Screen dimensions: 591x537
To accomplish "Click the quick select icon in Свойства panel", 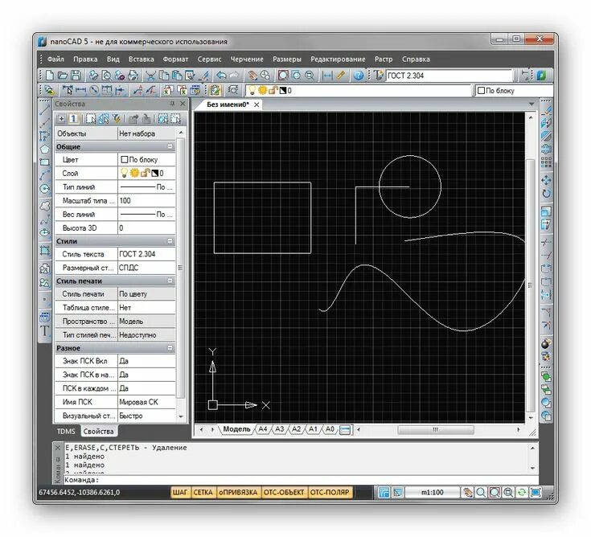I will pyautogui.click(x=117, y=119).
